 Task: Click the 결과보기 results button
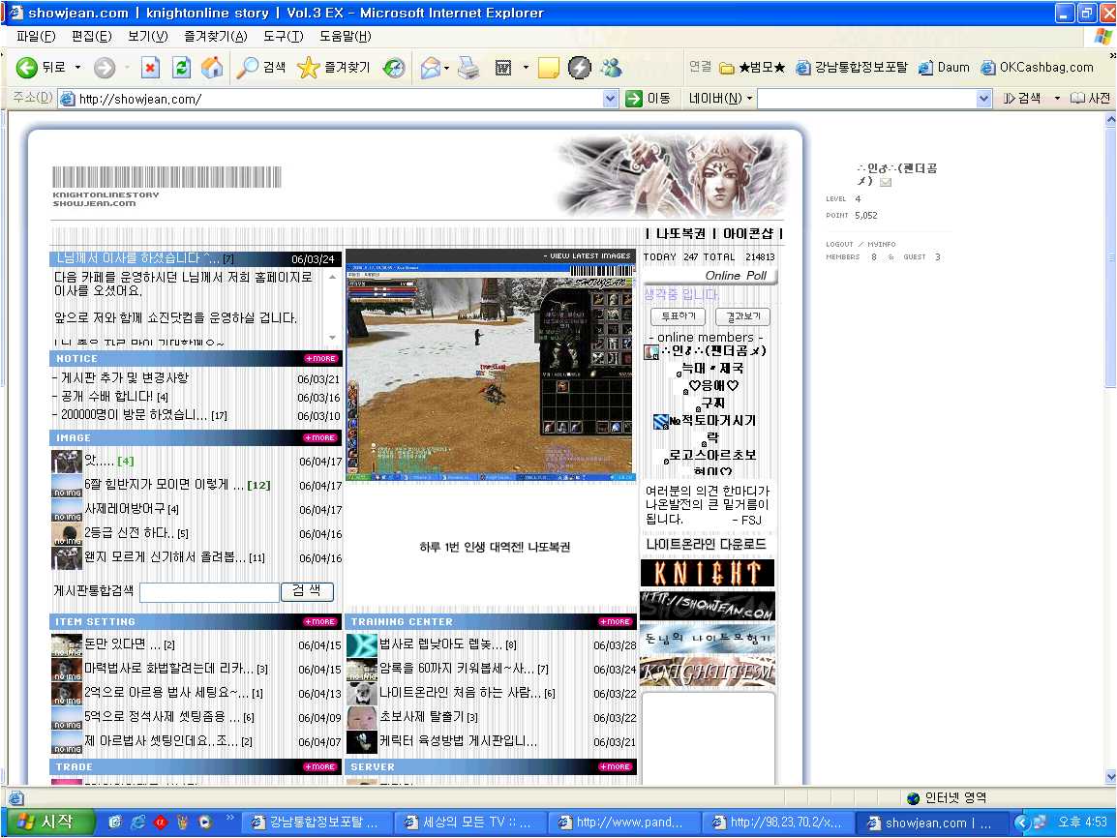pyautogui.click(x=743, y=316)
